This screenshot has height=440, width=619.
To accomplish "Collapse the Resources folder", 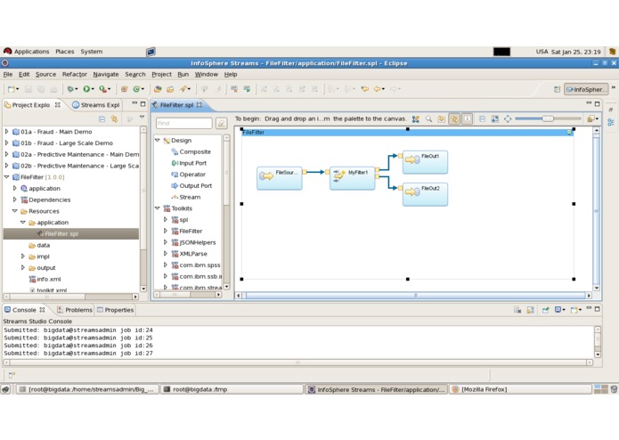I will (14, 211).
